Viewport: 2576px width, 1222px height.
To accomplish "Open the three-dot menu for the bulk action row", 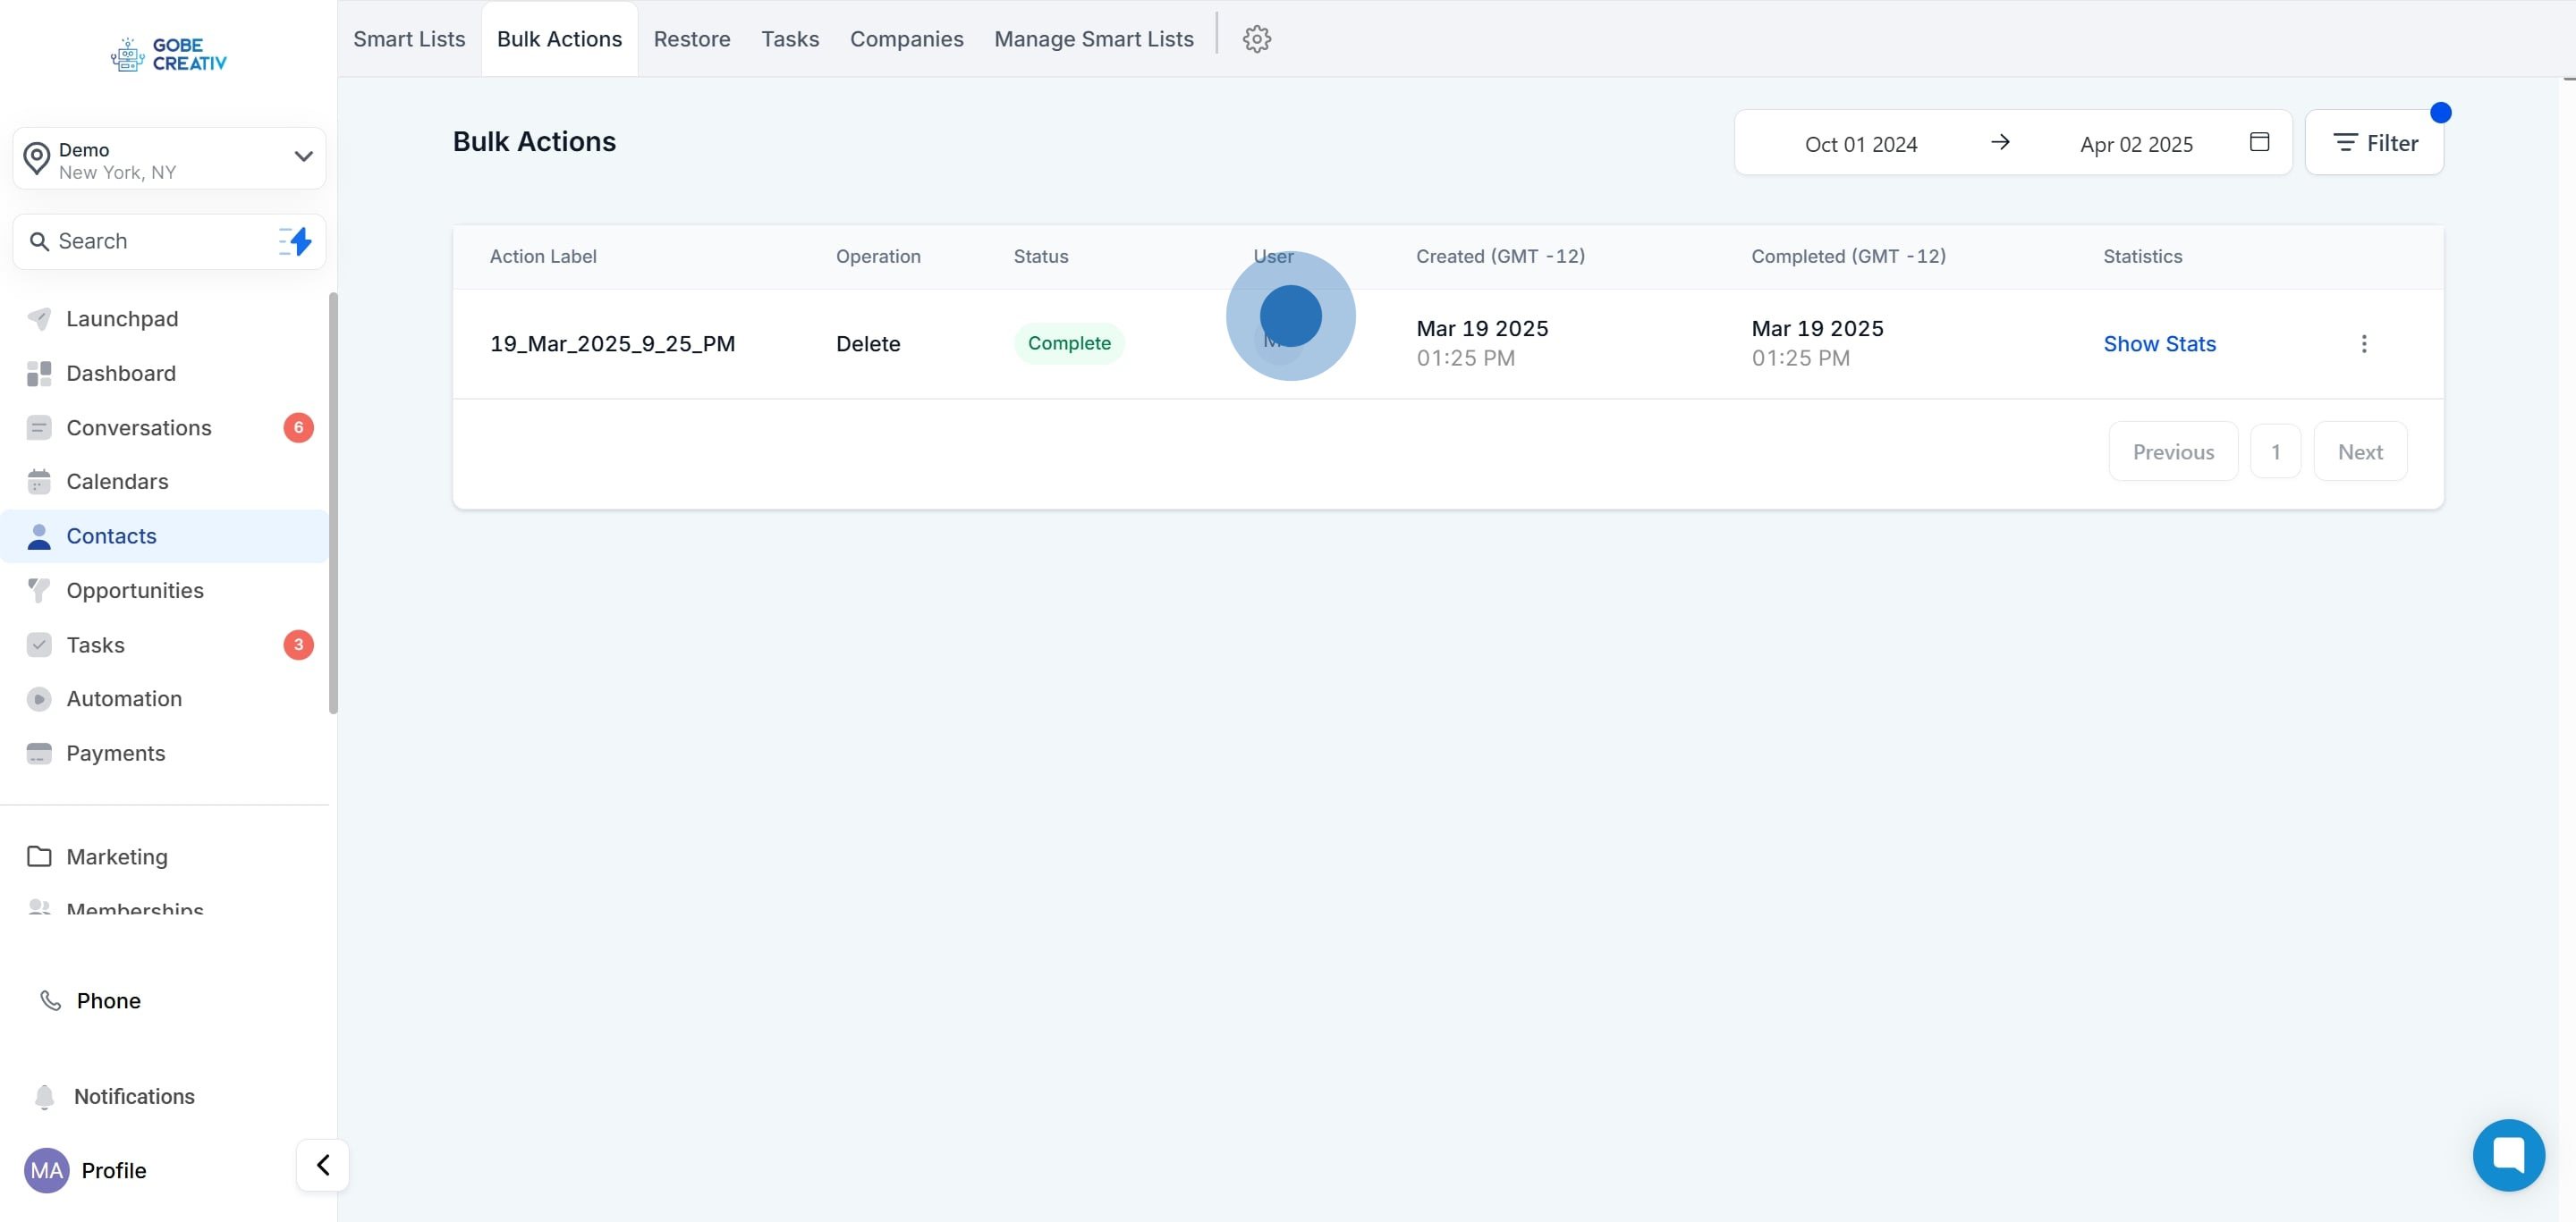I will 2363,344.
